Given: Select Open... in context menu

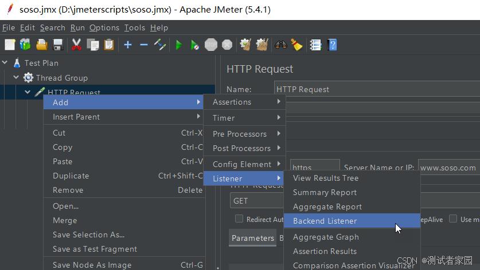Looking at the screenshot, I should click(123, 206).
